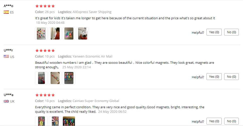Click the US flag icon under U***r

(x=6, y=56)
